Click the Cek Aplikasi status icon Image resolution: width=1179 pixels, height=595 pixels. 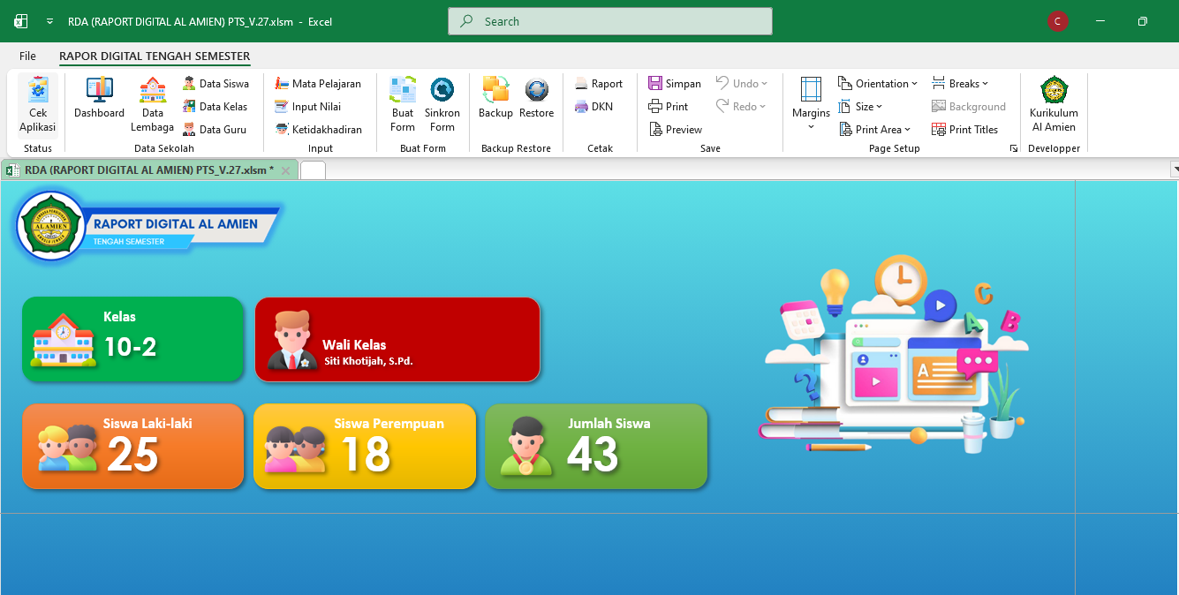pos(38,105)
